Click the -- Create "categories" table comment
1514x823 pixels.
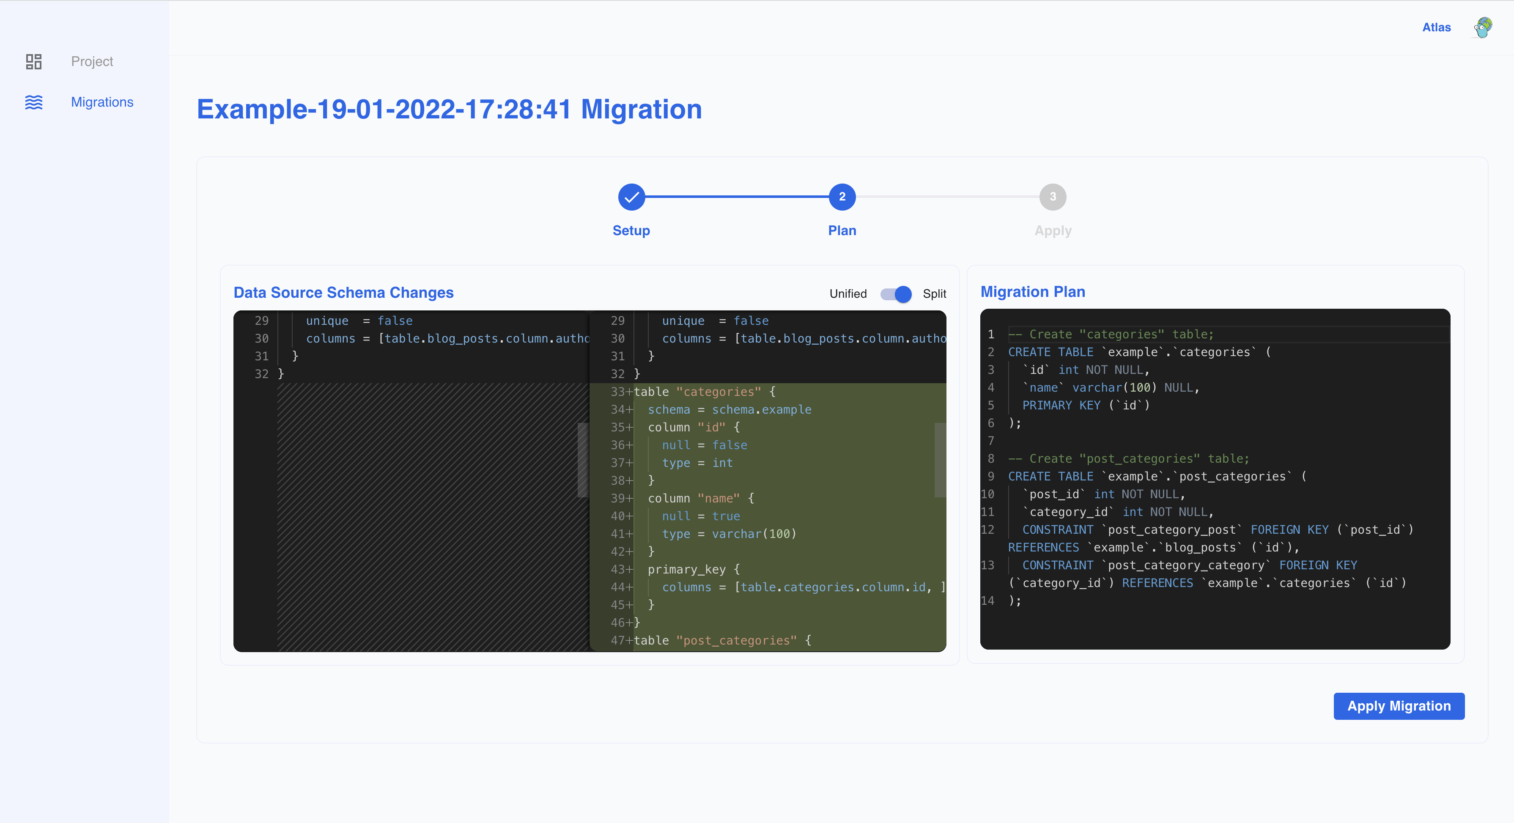[1111, 335]
